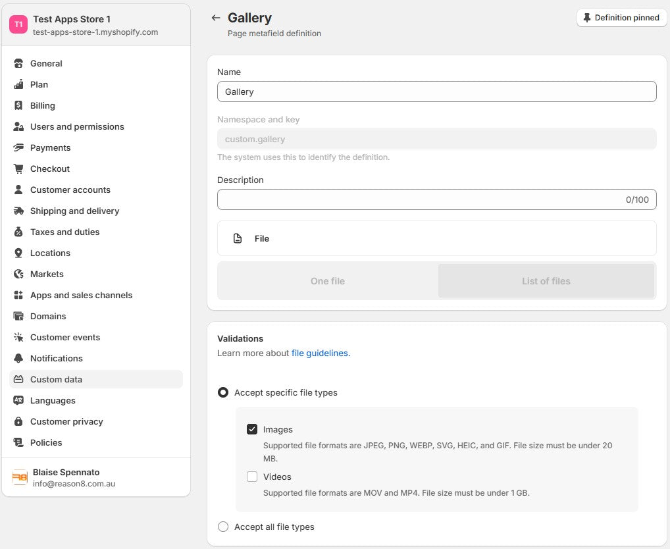
Task: Click the Shipping and delivery truck icon
Action: pos(18,211)
